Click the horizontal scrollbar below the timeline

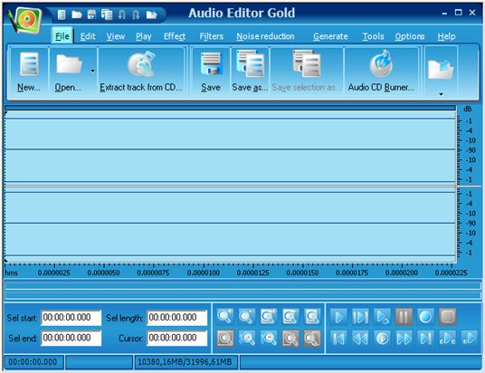click(242, 285)
